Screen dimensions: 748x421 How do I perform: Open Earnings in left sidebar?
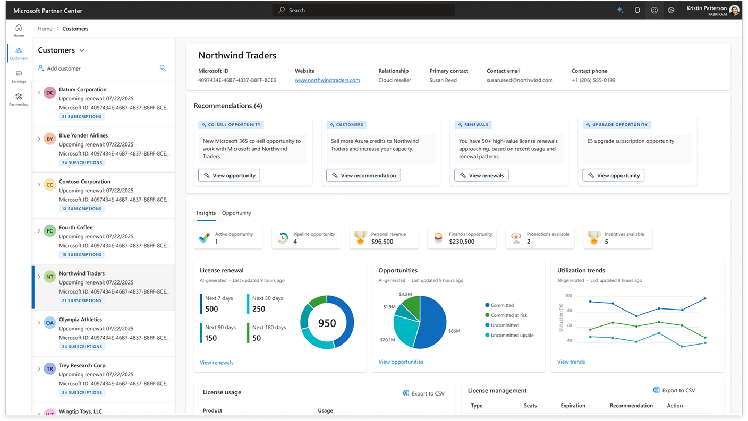coord(19,76)
